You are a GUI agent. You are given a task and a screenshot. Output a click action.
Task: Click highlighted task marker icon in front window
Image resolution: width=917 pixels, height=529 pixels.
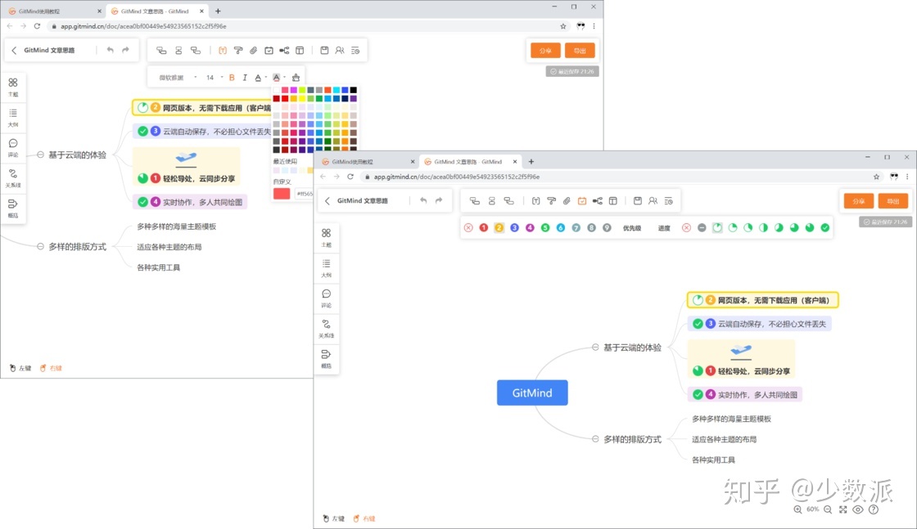tap(582, 201)
